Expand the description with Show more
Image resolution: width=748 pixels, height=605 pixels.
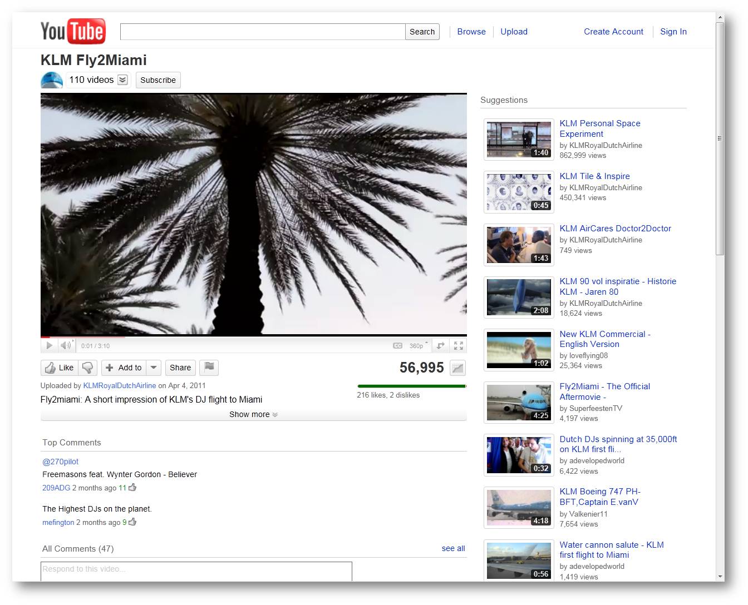[x=253, y=414]
